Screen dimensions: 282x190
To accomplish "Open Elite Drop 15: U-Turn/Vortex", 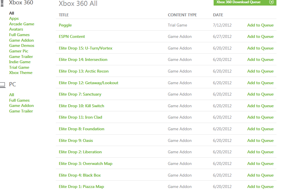I will point(85,48).
